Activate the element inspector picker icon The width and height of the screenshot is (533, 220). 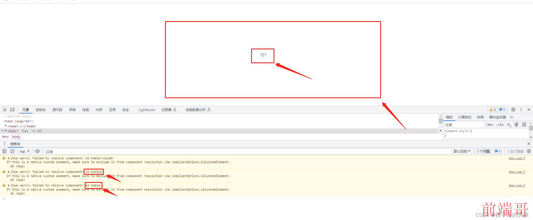4,110
